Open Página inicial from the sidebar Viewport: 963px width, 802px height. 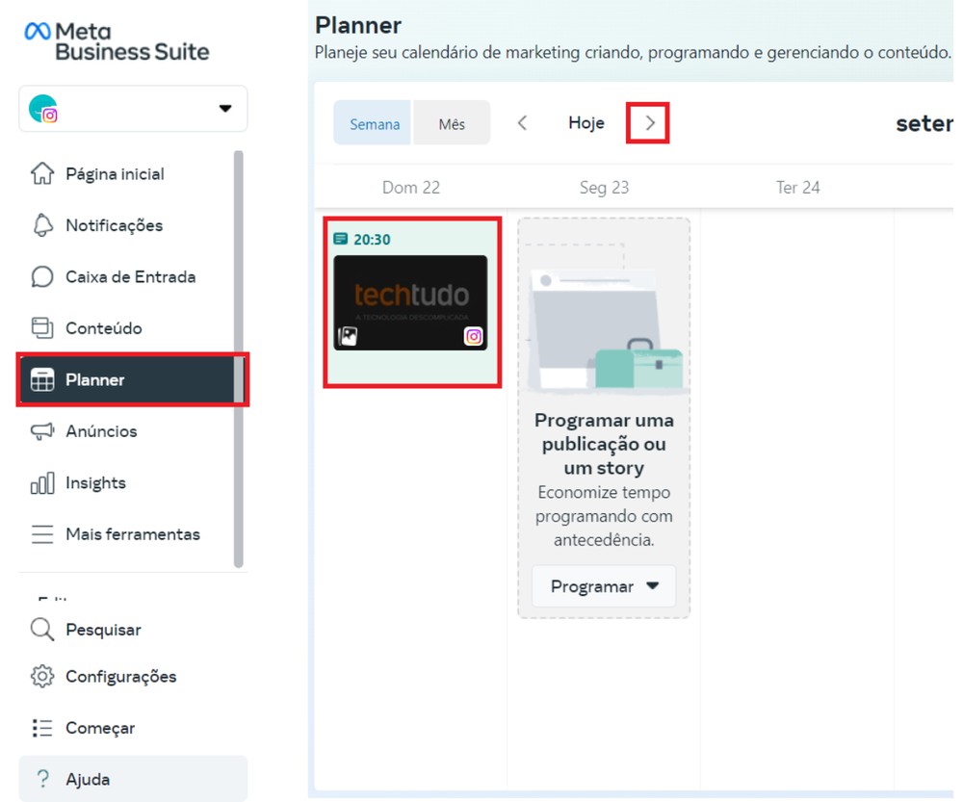coord(113,173)
